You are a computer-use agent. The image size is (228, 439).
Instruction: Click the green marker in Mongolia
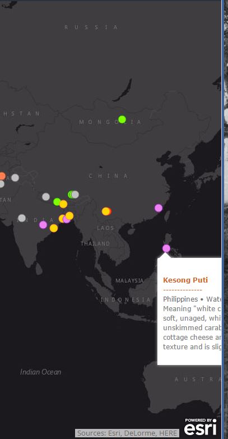coord(122,119)
